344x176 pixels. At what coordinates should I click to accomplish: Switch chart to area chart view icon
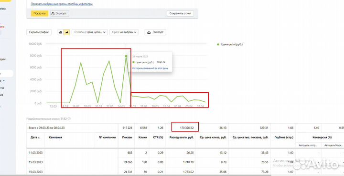67,32
